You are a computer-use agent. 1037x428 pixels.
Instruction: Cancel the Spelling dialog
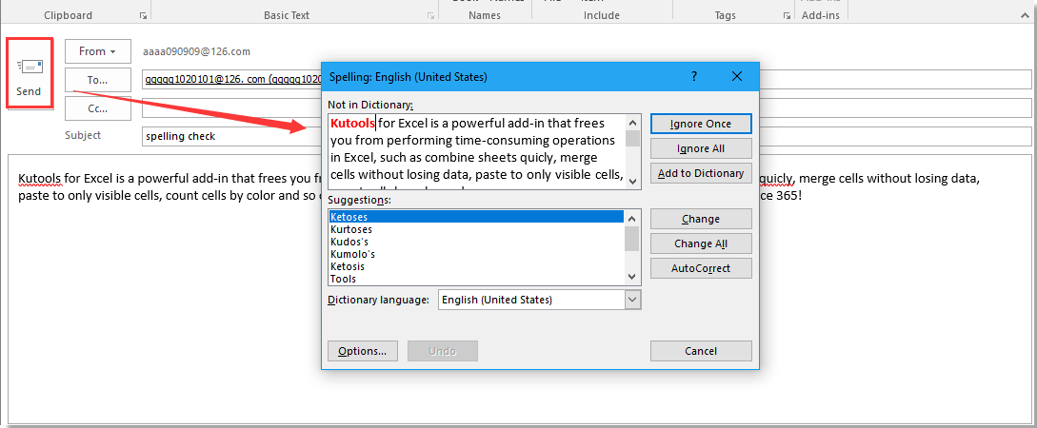701,351
